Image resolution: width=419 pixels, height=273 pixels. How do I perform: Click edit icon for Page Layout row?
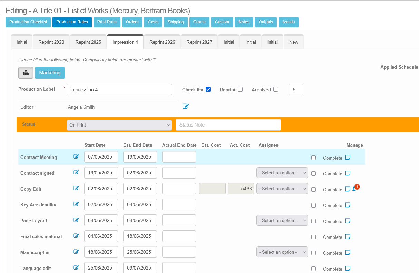coord(76,220)
